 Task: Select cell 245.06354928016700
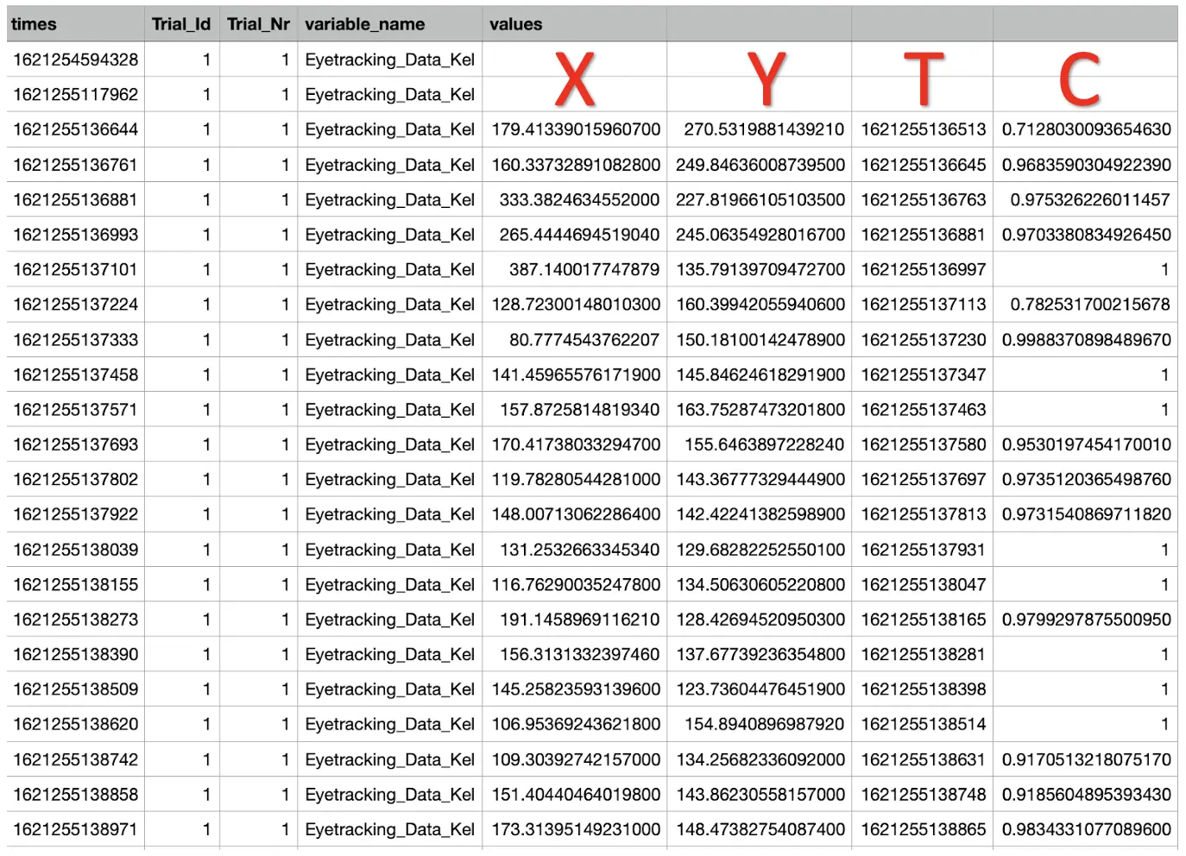click(759, 235)
